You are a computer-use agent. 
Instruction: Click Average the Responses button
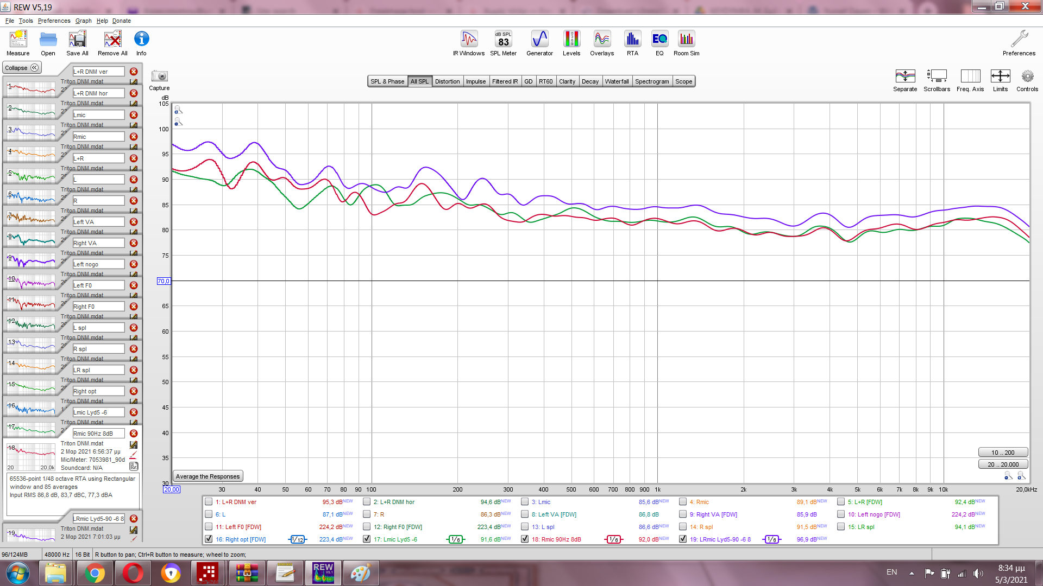click(208, 476)
